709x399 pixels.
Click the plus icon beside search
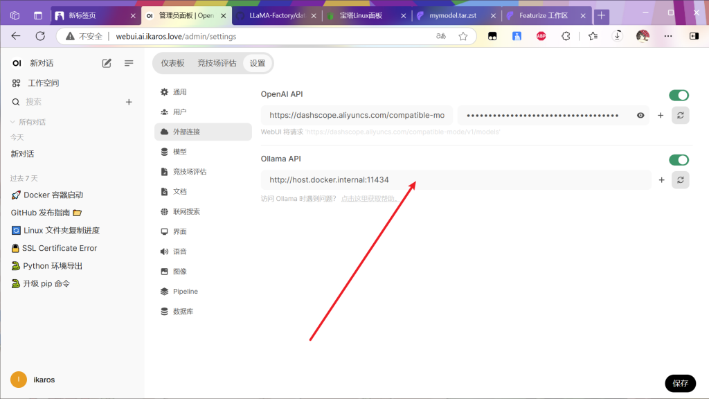129,102
